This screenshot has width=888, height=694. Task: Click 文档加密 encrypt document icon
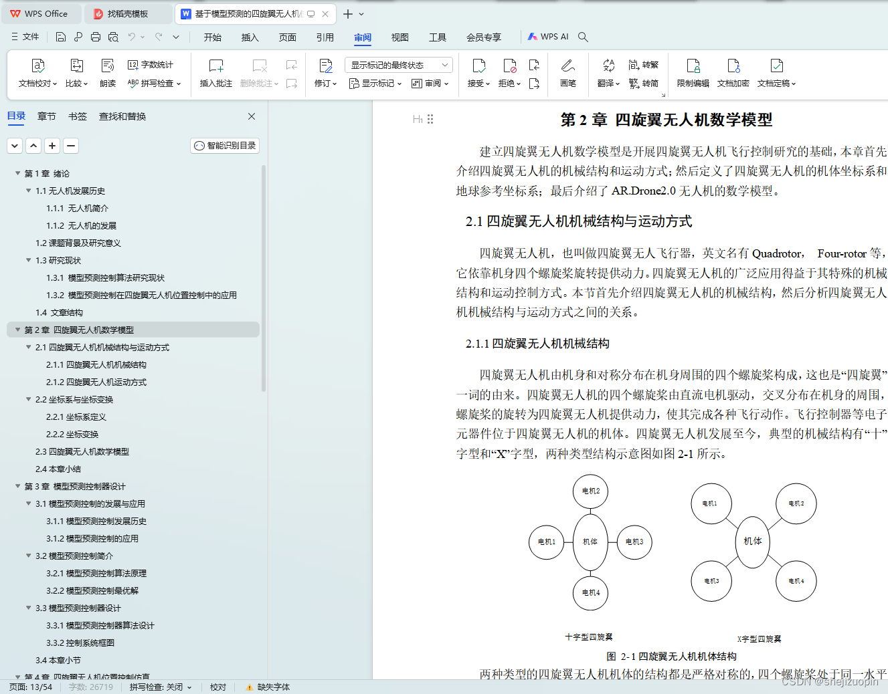733,66
